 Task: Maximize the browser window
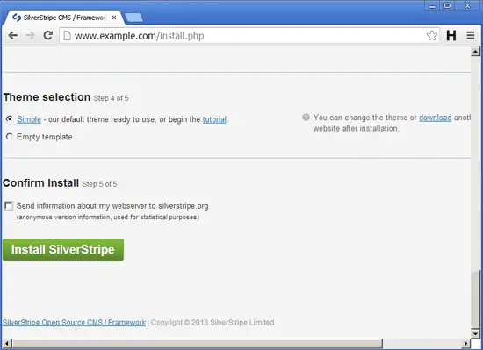(447, 5)
